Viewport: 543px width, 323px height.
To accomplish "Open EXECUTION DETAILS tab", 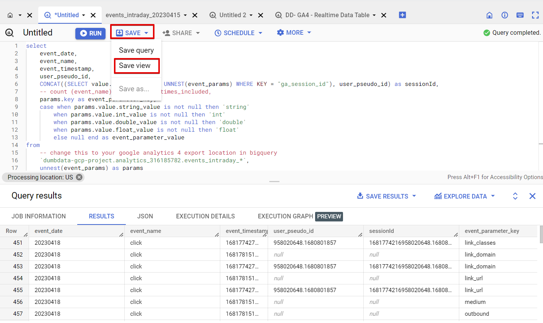I will [x=205, y=216].
